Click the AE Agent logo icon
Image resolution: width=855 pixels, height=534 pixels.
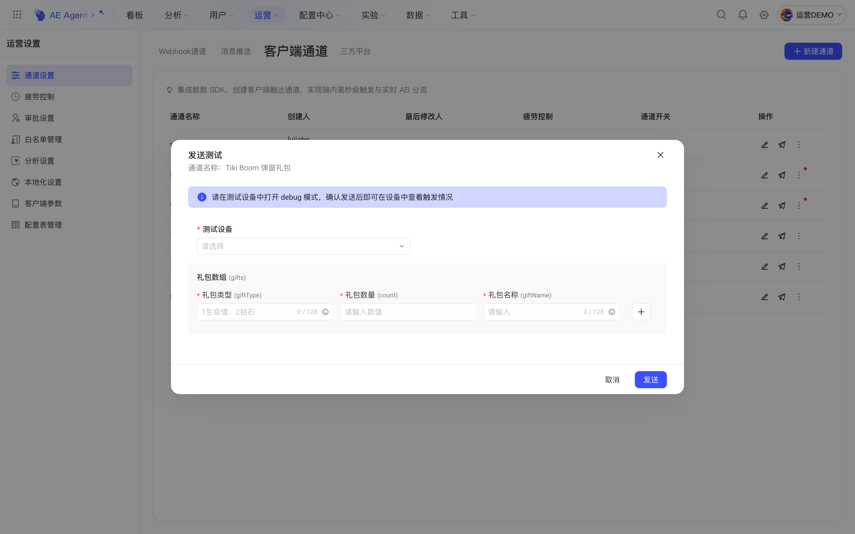39,15
